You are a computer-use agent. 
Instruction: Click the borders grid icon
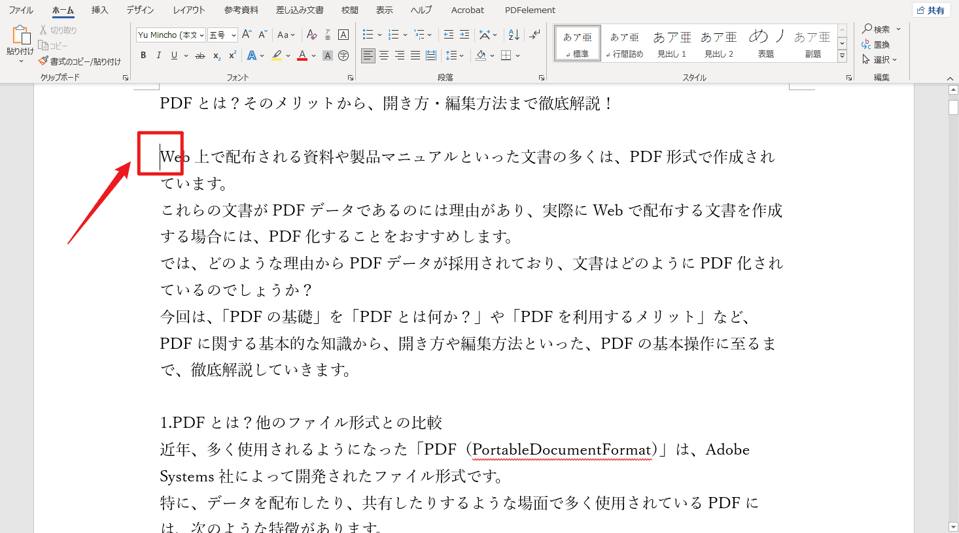point(506,56)
